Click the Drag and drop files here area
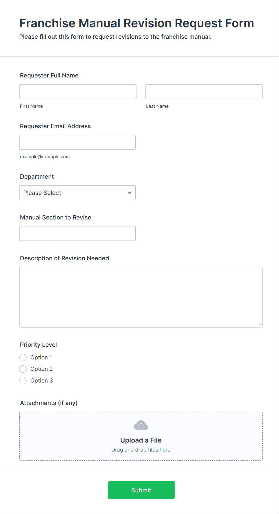The height and width of the screenshot is (514, 279). 141,450
